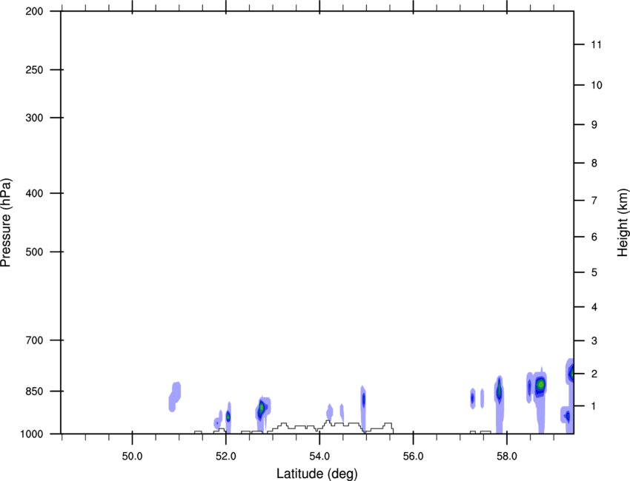Click the 500 pressure tick label
This screenshot has height=481, width=630.
(x=34, y=252)
